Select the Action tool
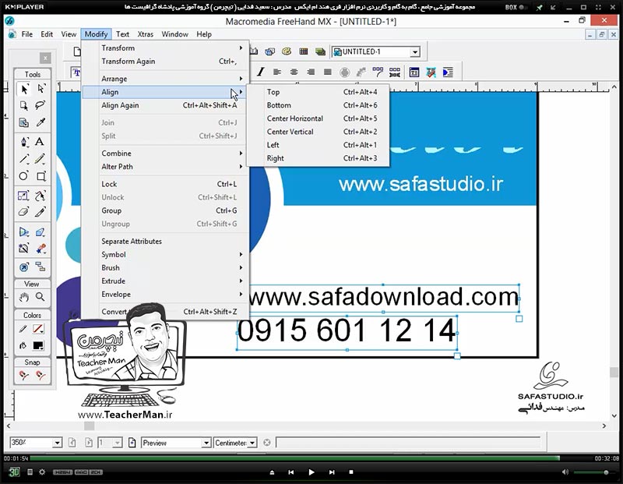Viewport: 623px width, 484px height. [24, 267]
